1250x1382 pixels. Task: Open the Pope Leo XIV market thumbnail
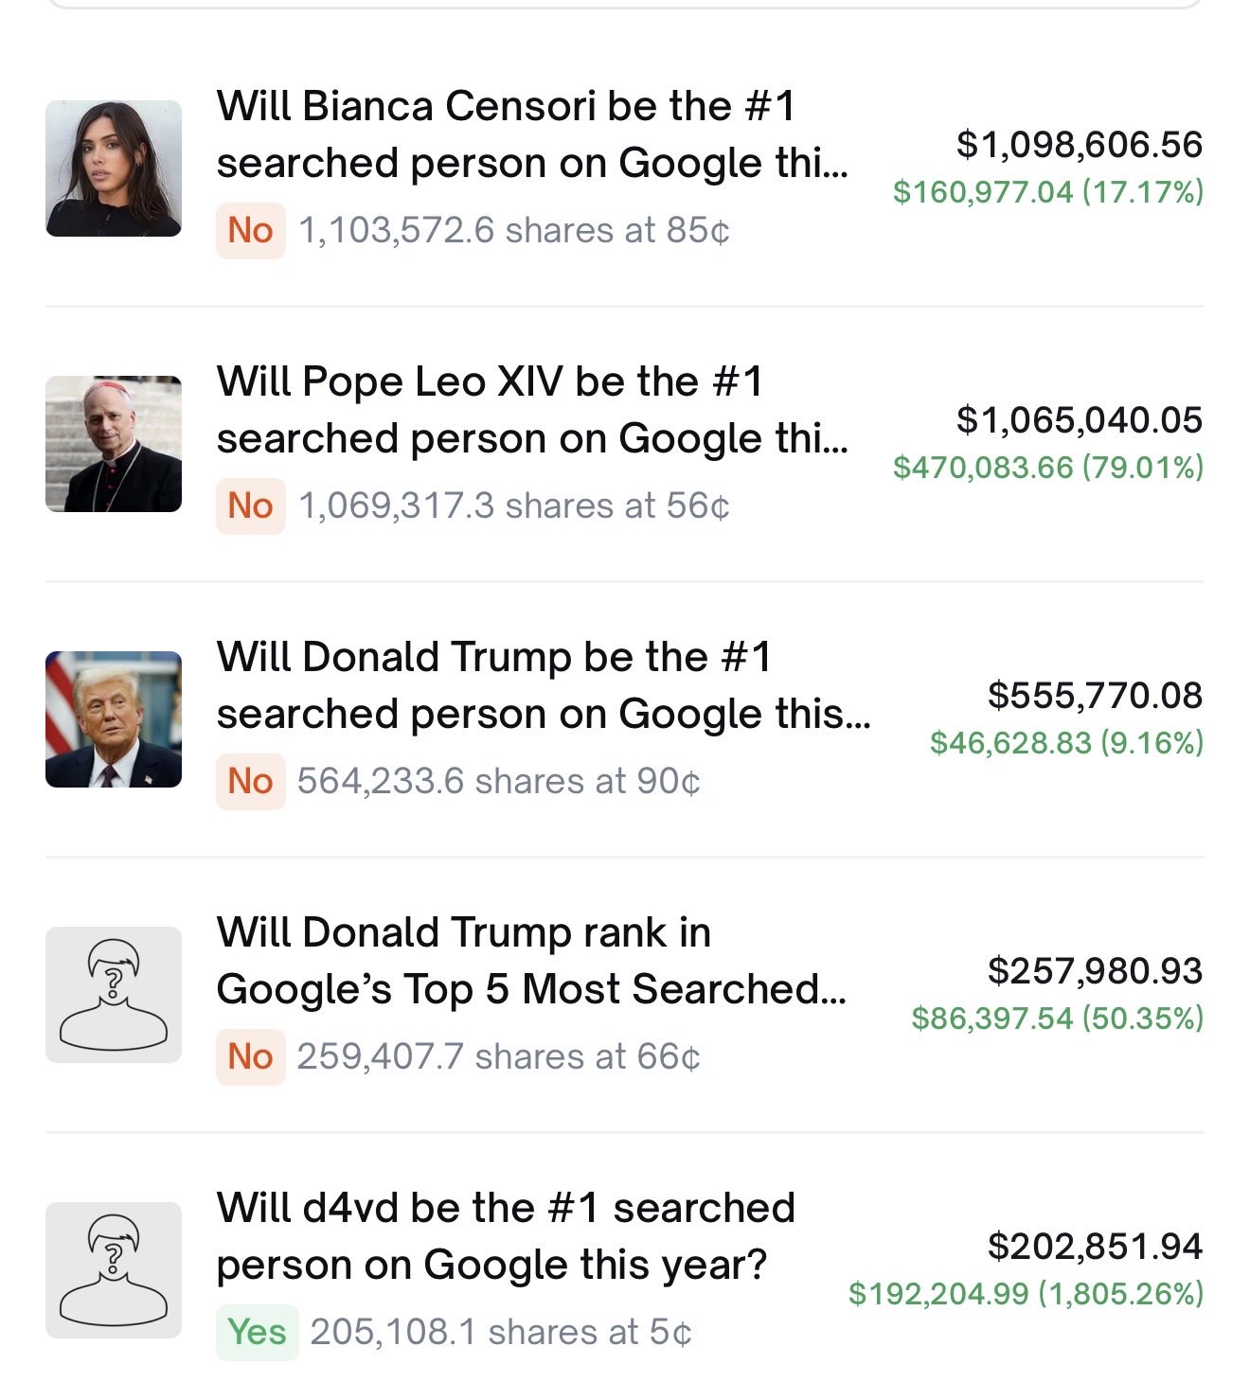click(x=114, y=444)
